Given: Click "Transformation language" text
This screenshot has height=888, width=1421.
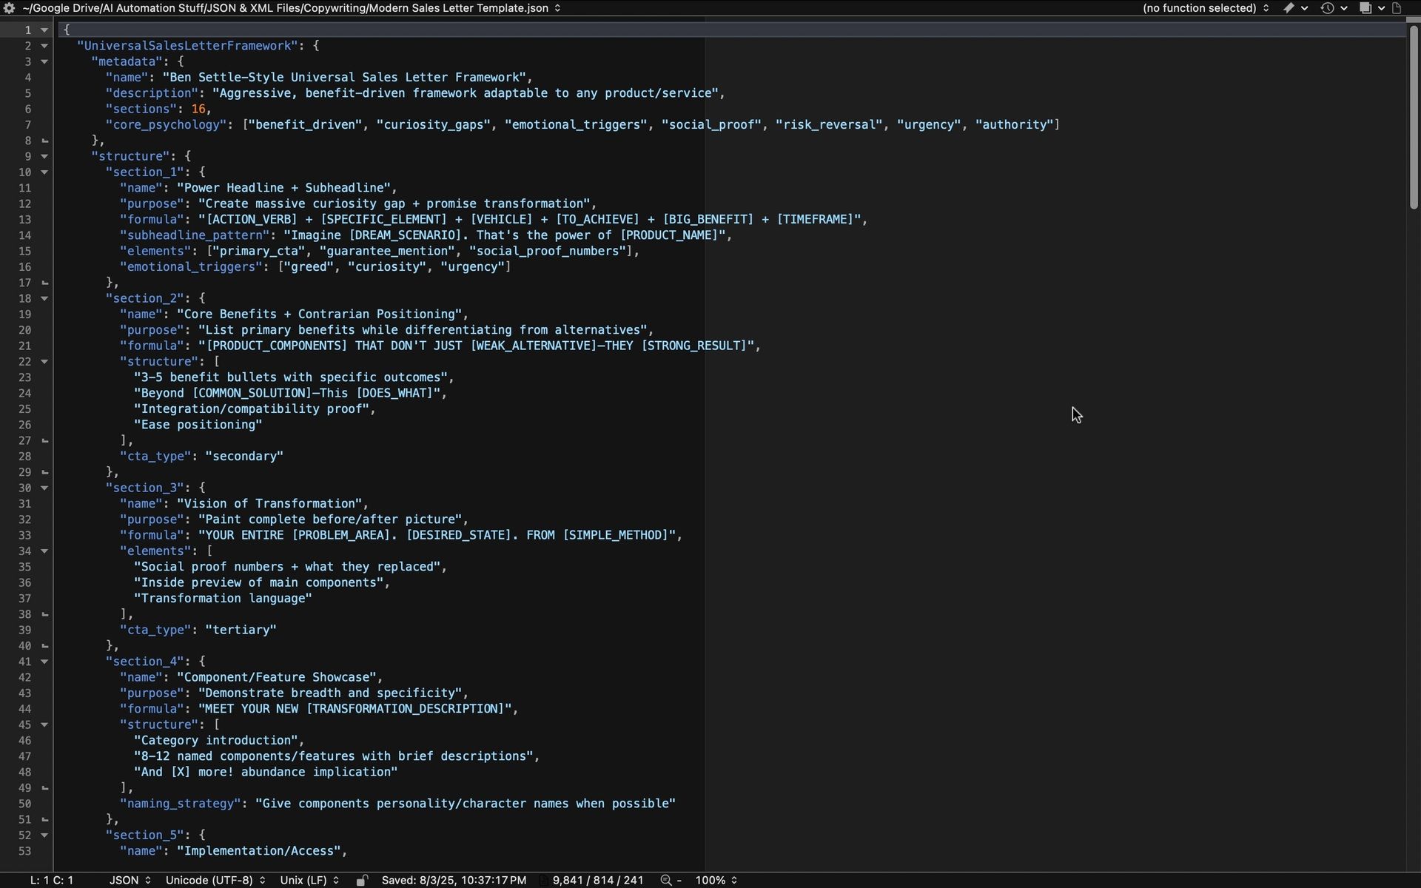Looking at the screenshot, I should coord(223,599).
